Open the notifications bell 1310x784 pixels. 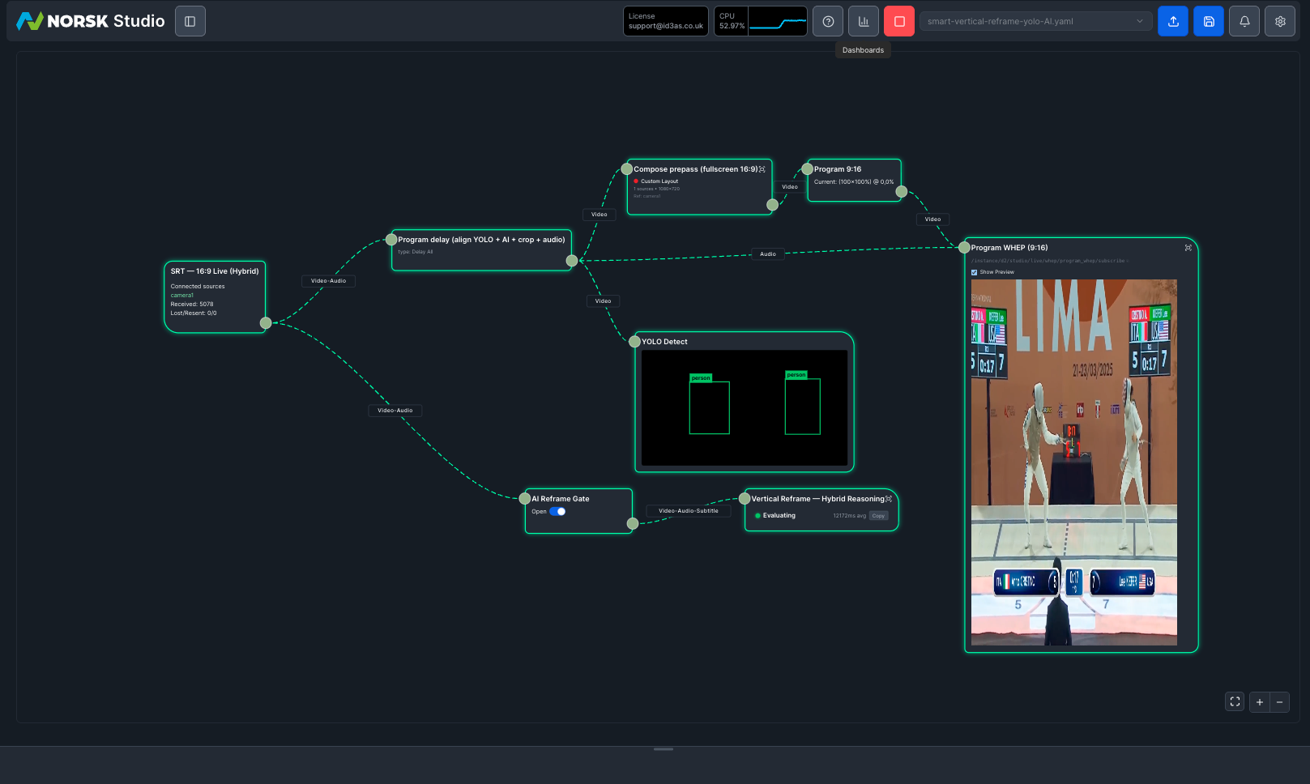[1244, 21]
